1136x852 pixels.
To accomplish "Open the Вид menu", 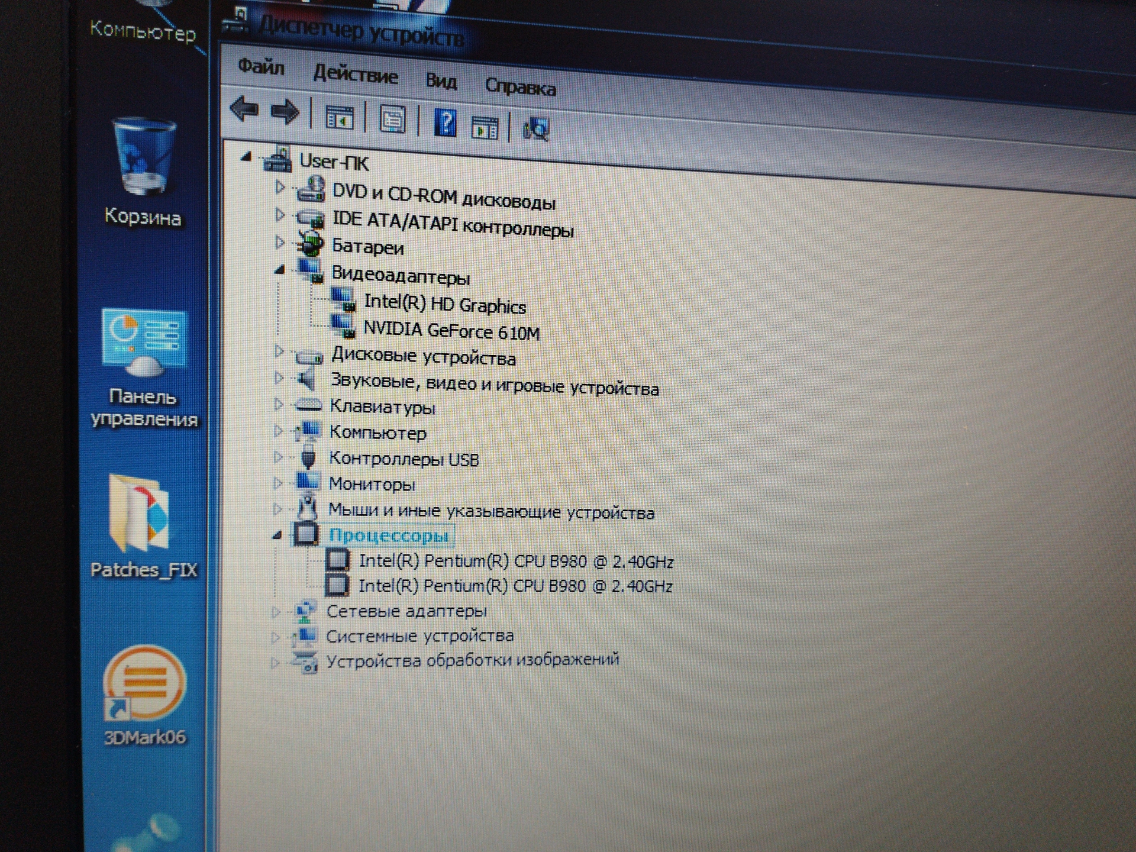I will tap(441, 80).
